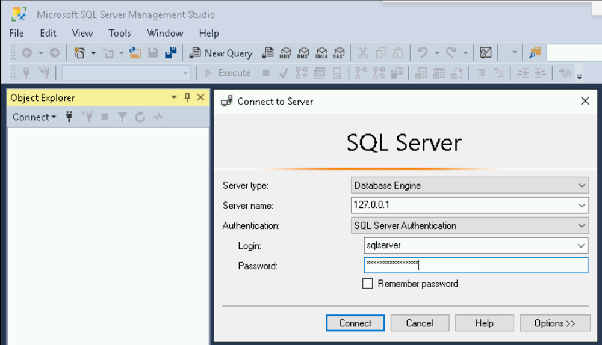602x345 pixels.
Task: Click the Results to Grid icon
Action: tap(439, 73)
